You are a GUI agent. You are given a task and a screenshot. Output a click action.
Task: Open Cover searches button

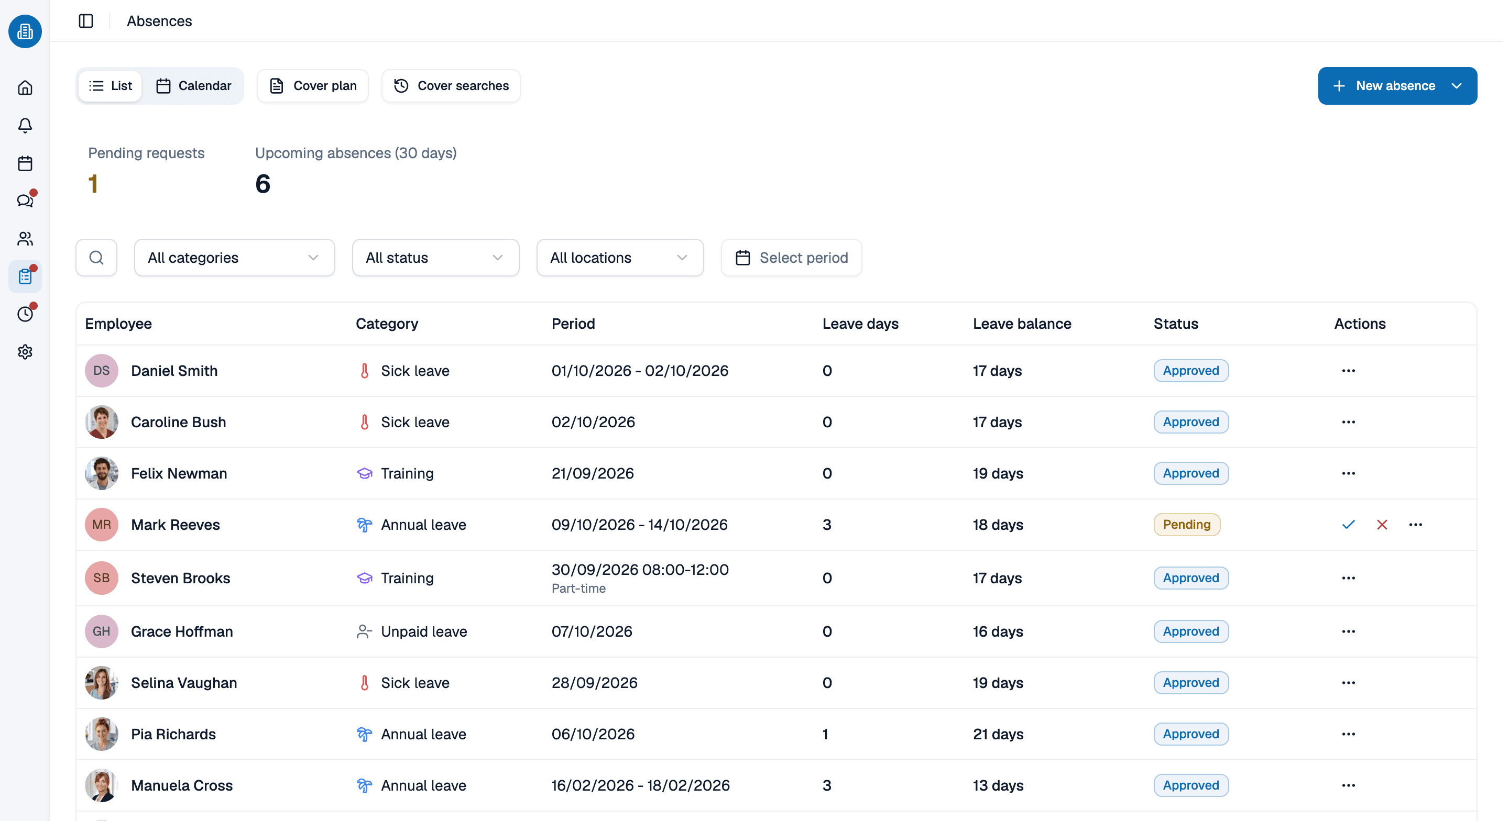451,86
